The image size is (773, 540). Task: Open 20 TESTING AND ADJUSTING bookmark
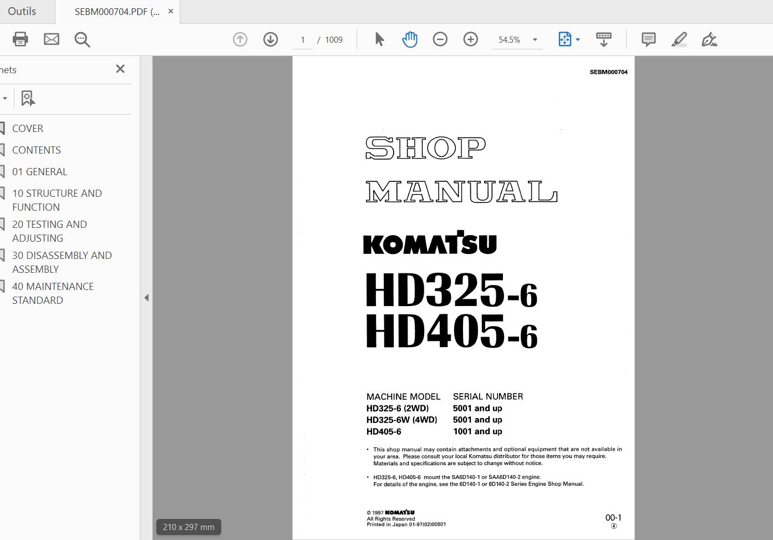pos(49,231)
